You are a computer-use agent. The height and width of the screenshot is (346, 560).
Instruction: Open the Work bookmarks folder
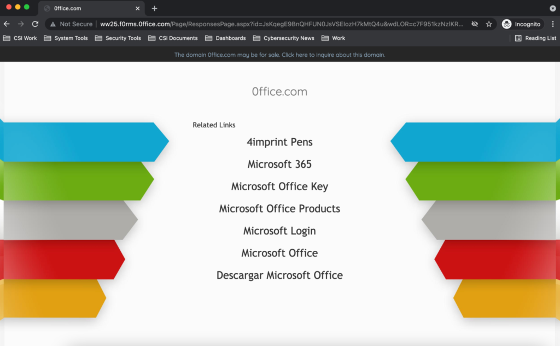coord(333,38)
